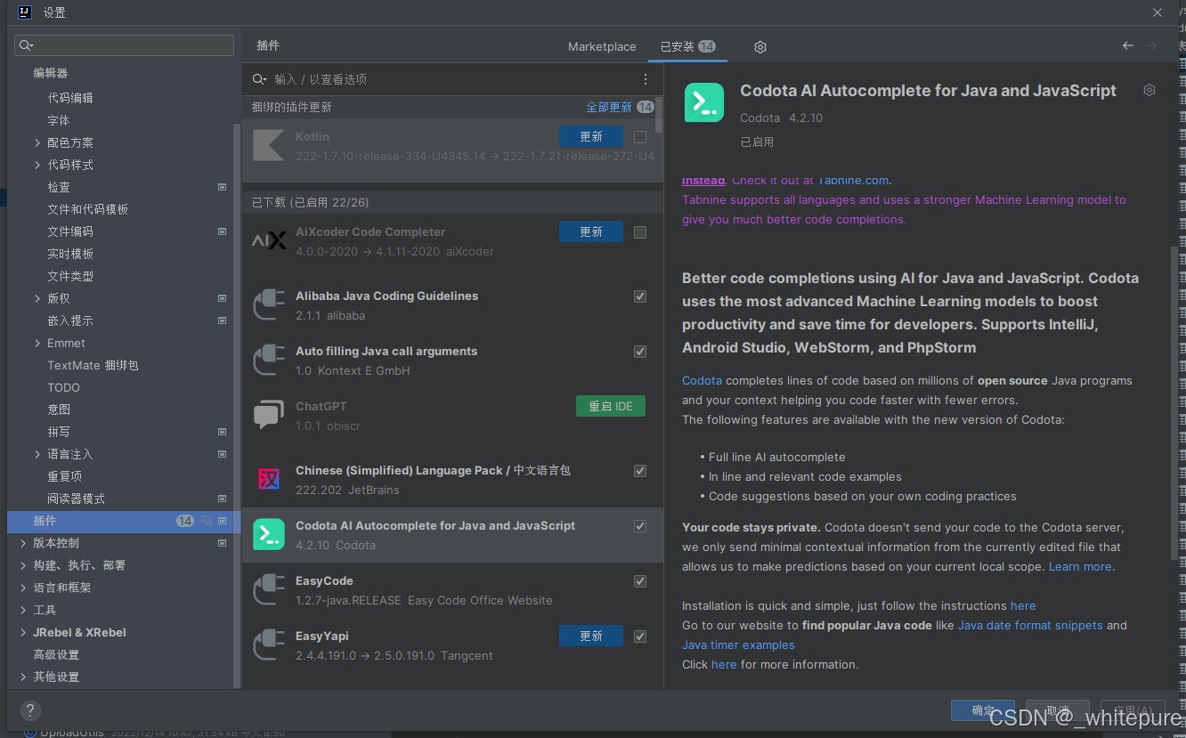
Task: Click the project-level icon next to 版本控制
Action: pos(222,543)
